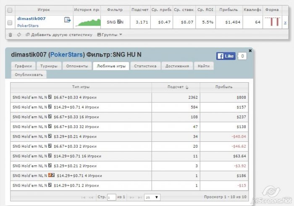This screenshot has width=294, height=206.
Task: Click the PokerStars link under player name
Action: (x=28, y=26)
